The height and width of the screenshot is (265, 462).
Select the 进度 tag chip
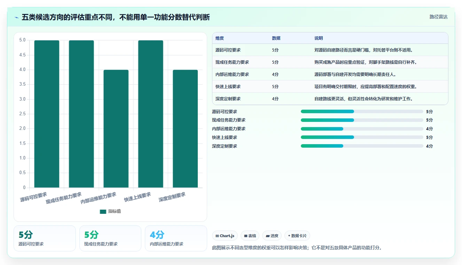pyautogui.click(x=272, y=236)
